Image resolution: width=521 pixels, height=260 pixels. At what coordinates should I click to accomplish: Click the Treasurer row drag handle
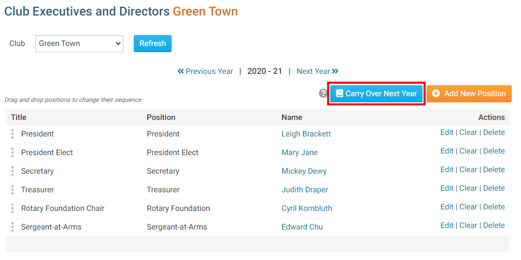click(x=12, y=190)
